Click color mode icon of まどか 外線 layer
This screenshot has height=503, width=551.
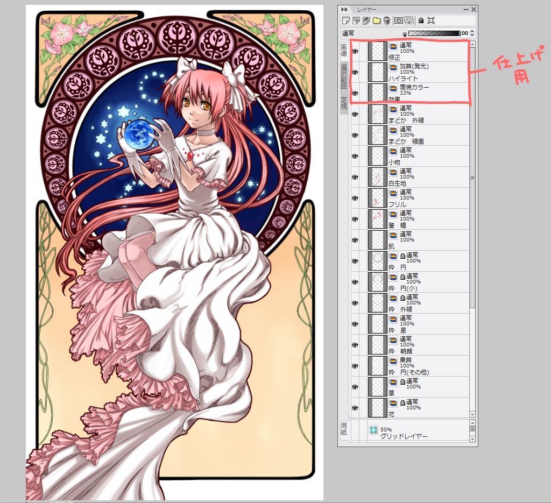393,109
